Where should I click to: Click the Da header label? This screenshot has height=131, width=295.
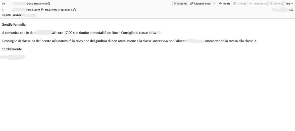3,4
